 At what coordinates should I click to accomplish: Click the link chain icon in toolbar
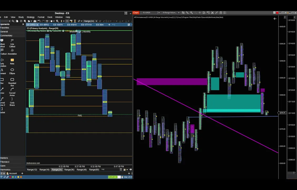[79, 21]
